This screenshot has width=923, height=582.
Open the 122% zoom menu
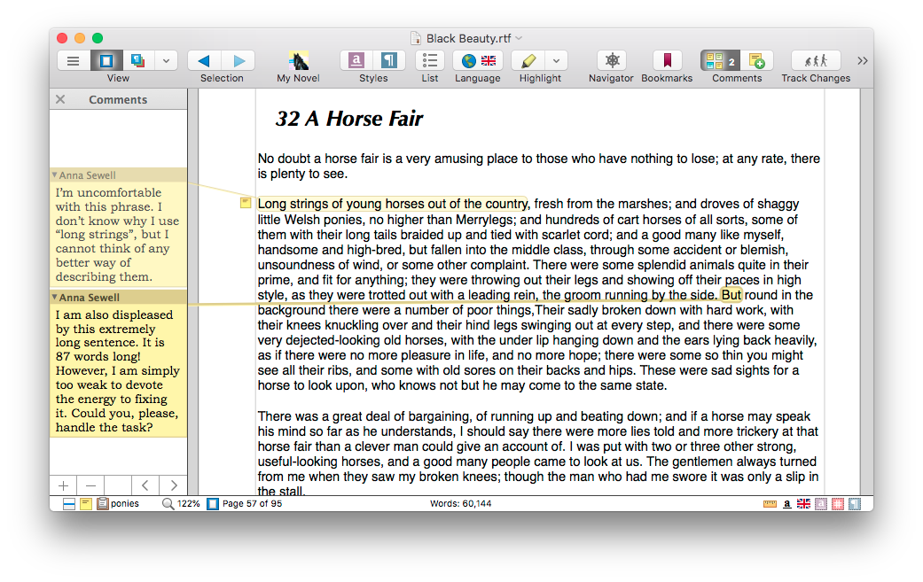181,504
